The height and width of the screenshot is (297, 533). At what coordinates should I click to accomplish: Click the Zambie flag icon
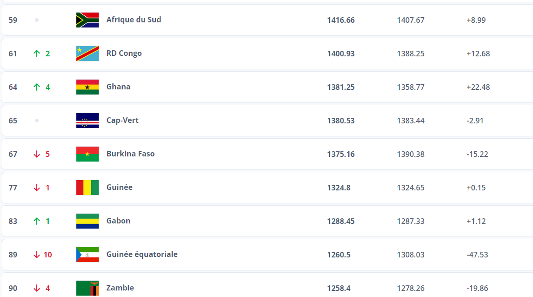coord(88,288)
